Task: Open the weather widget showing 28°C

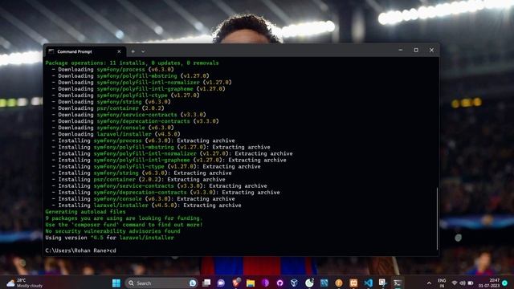Action: 25,283
